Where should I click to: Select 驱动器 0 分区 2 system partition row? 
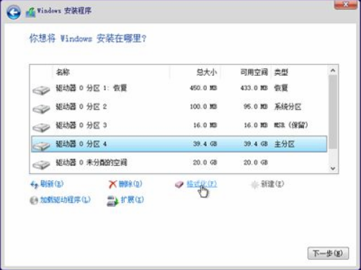(179, 107)
